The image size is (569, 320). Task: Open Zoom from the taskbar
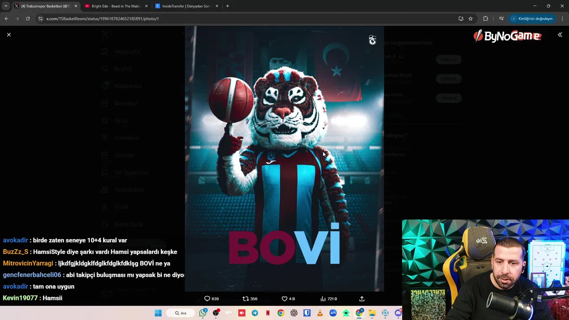(x=333, y=313)
